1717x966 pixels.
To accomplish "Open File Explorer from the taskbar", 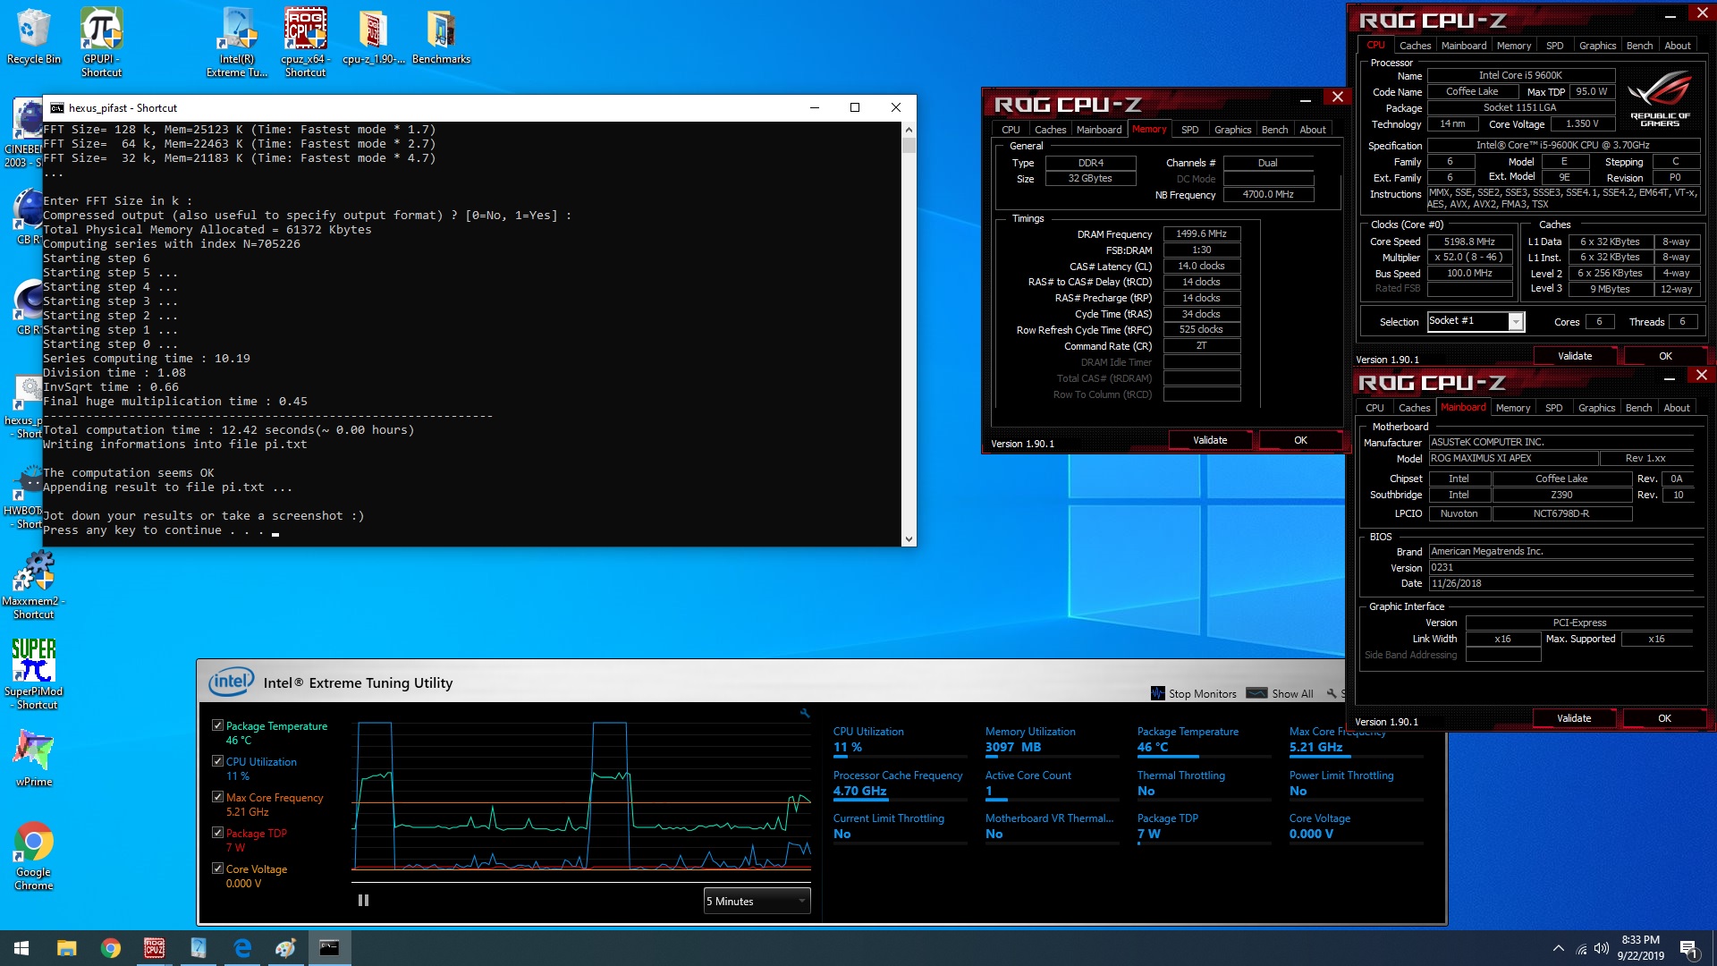I will [x=66, y=948].
